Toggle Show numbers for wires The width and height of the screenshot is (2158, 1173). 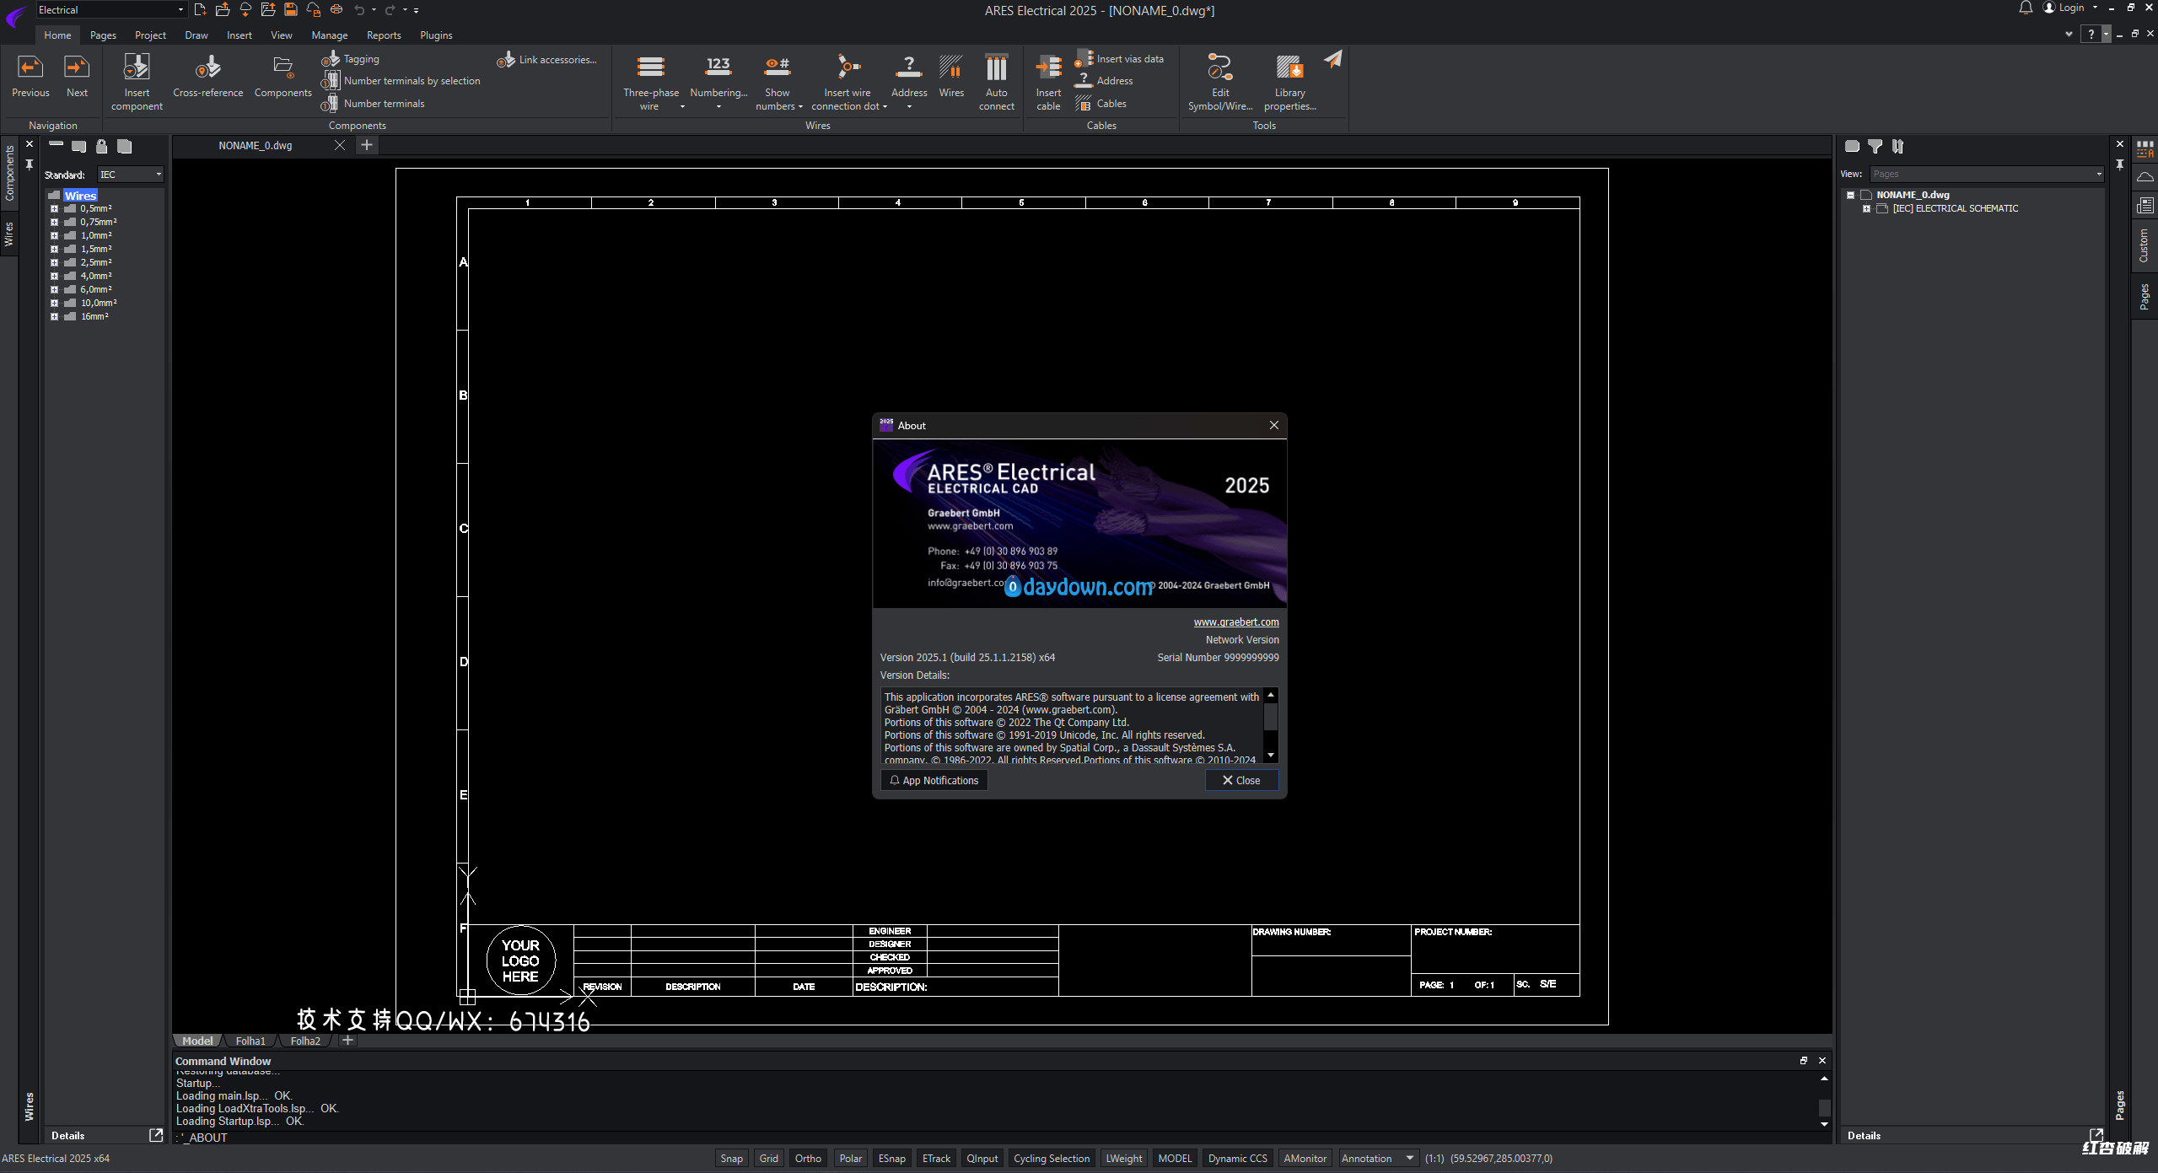coord(778,82)
